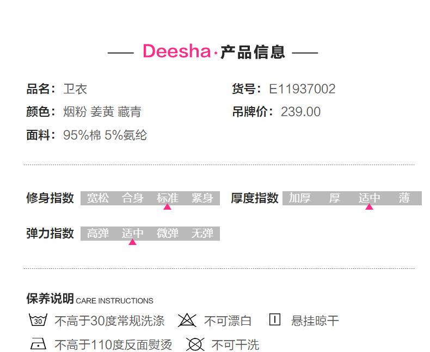This screenshot has width=430, height=352.
Task: Choose 加厚 in the thickness index
Action: [x=300, y=198]
